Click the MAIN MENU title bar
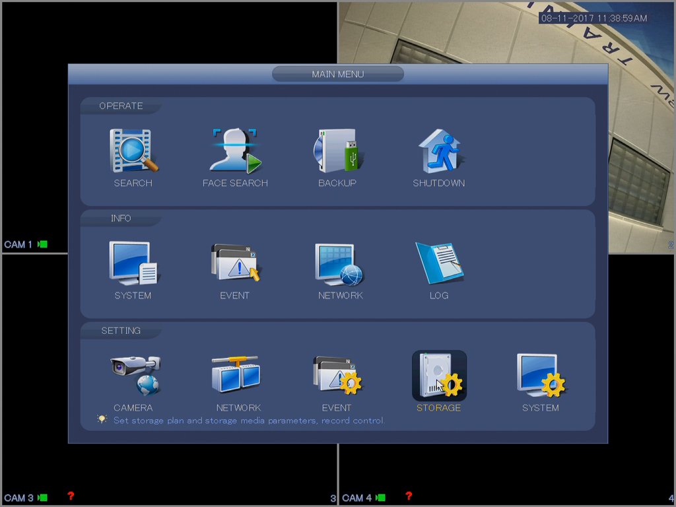The height and width of the screenshot is (507, 676). pyautogui.click(x=337, y=74)
